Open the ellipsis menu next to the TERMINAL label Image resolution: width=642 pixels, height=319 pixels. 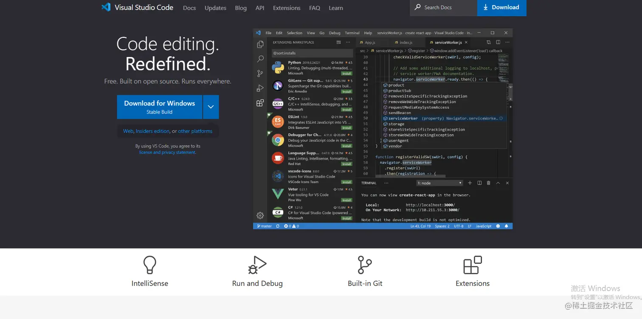click(386, 183)
